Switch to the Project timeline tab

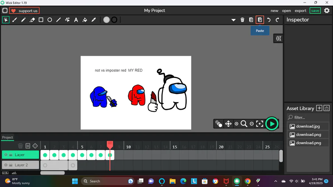tap(7, 137)
